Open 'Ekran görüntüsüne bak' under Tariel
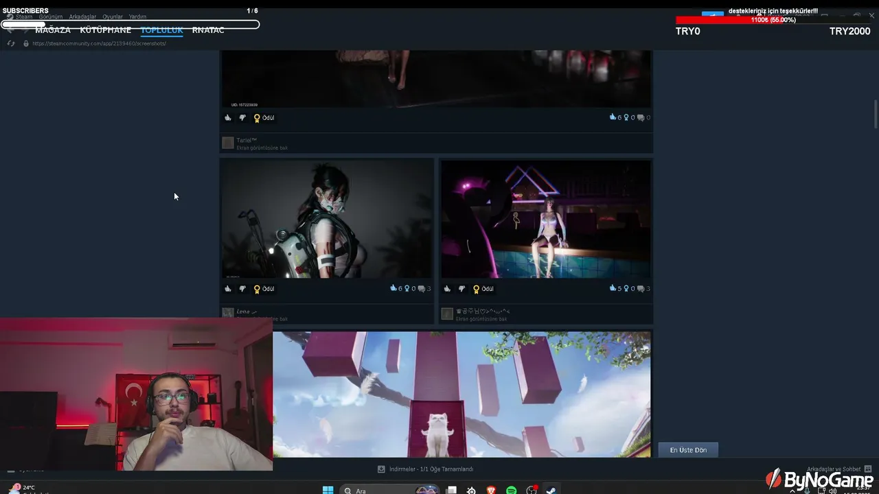 tap(262, 148)
